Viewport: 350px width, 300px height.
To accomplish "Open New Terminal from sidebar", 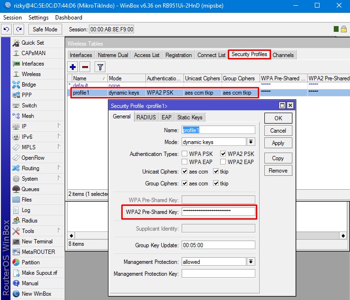I will (x=37, y=242).
